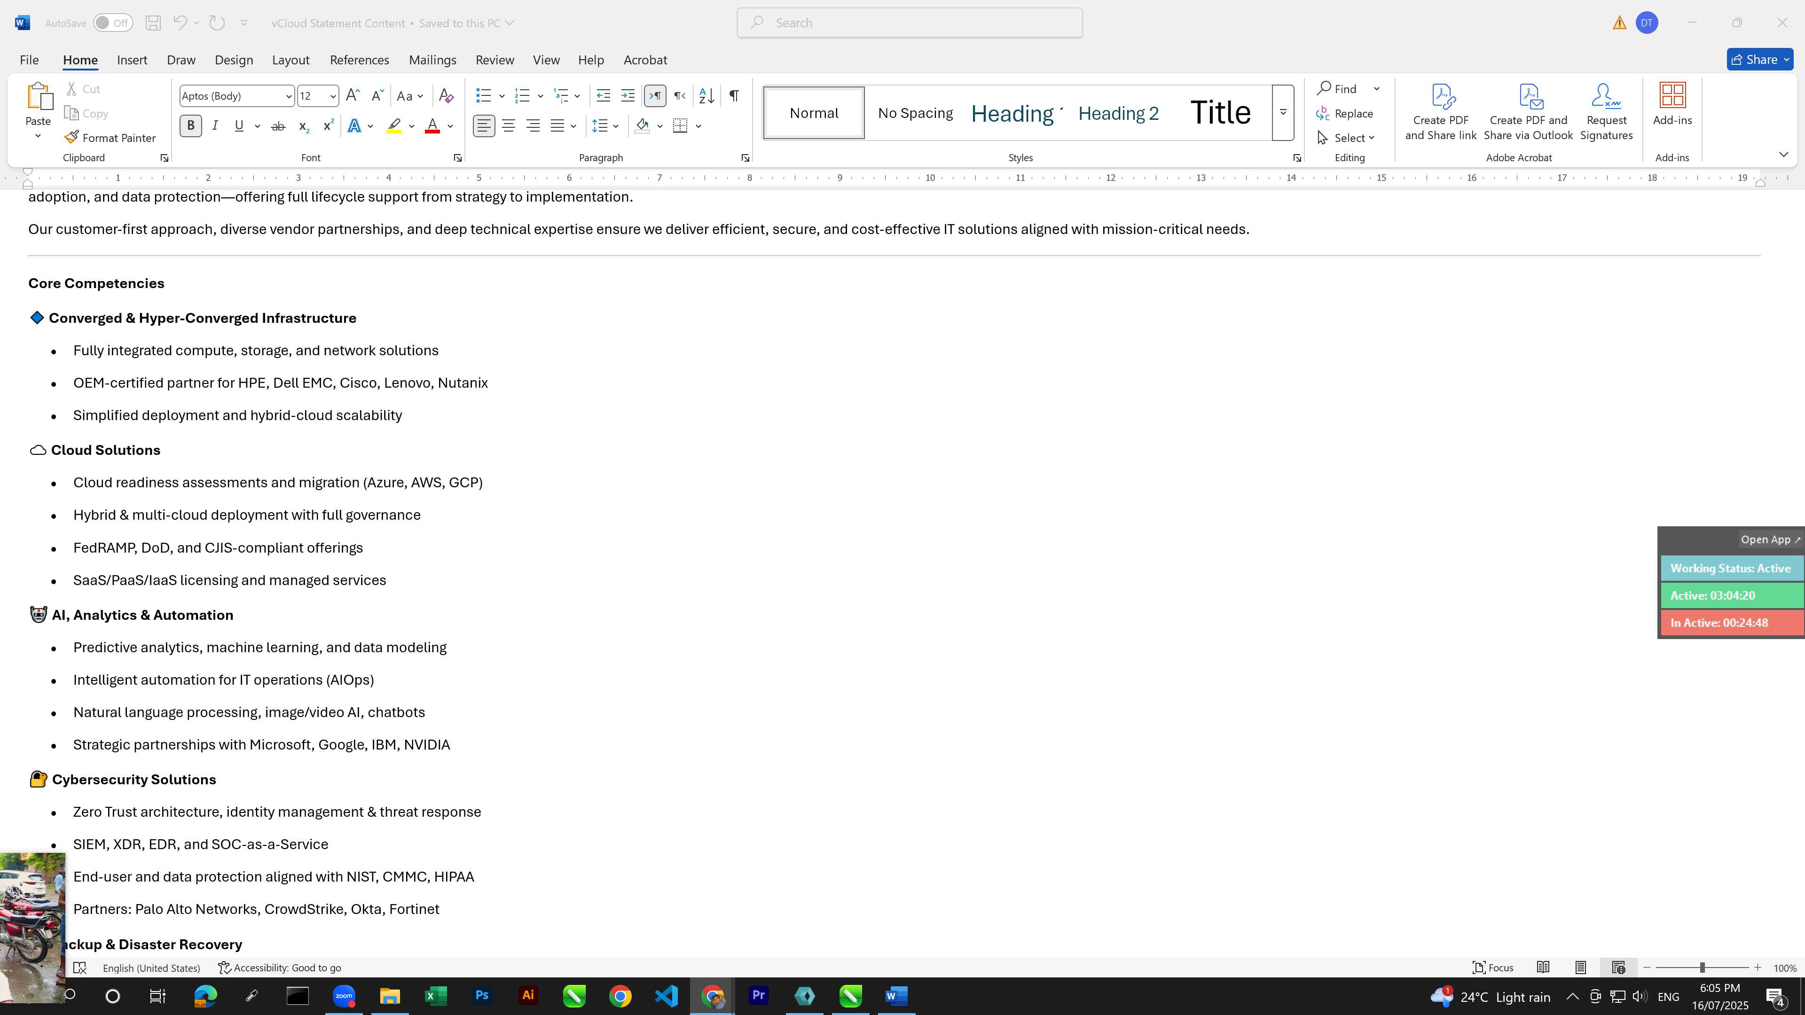Open the File menu tab
Image resolution: width=1805 pixels, height=1015 pixels.
tap(30, 60)
